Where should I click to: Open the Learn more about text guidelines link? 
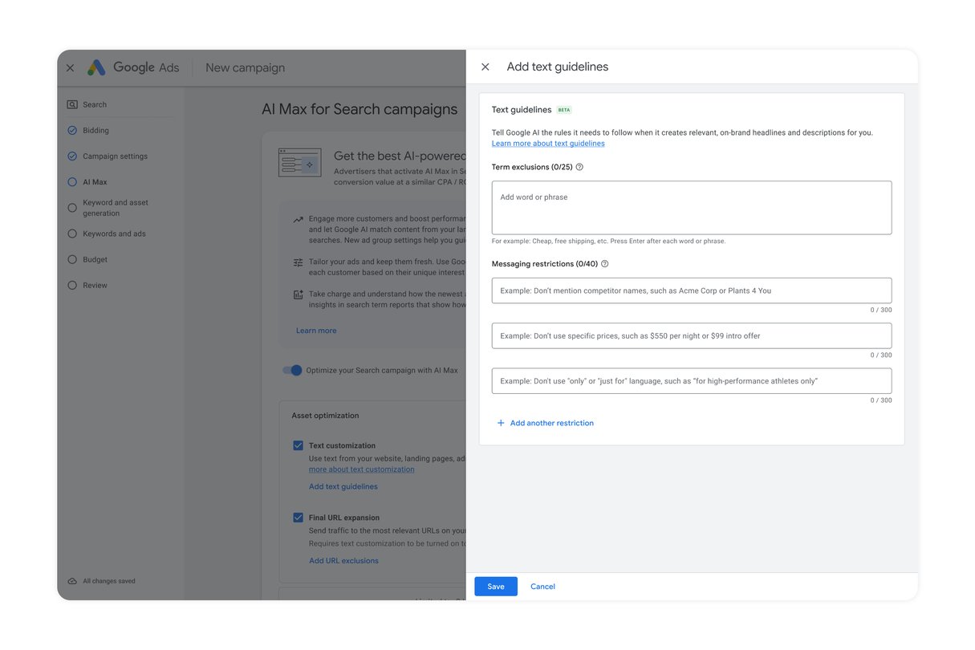pyautogui.click(x=548, y=142)
